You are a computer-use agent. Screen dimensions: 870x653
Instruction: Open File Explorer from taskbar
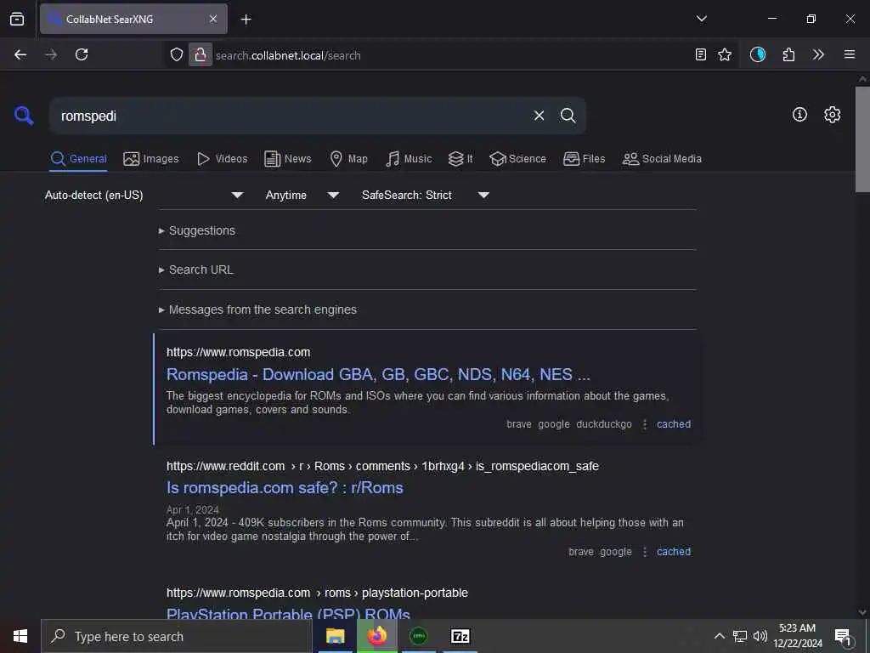point(335,636)
